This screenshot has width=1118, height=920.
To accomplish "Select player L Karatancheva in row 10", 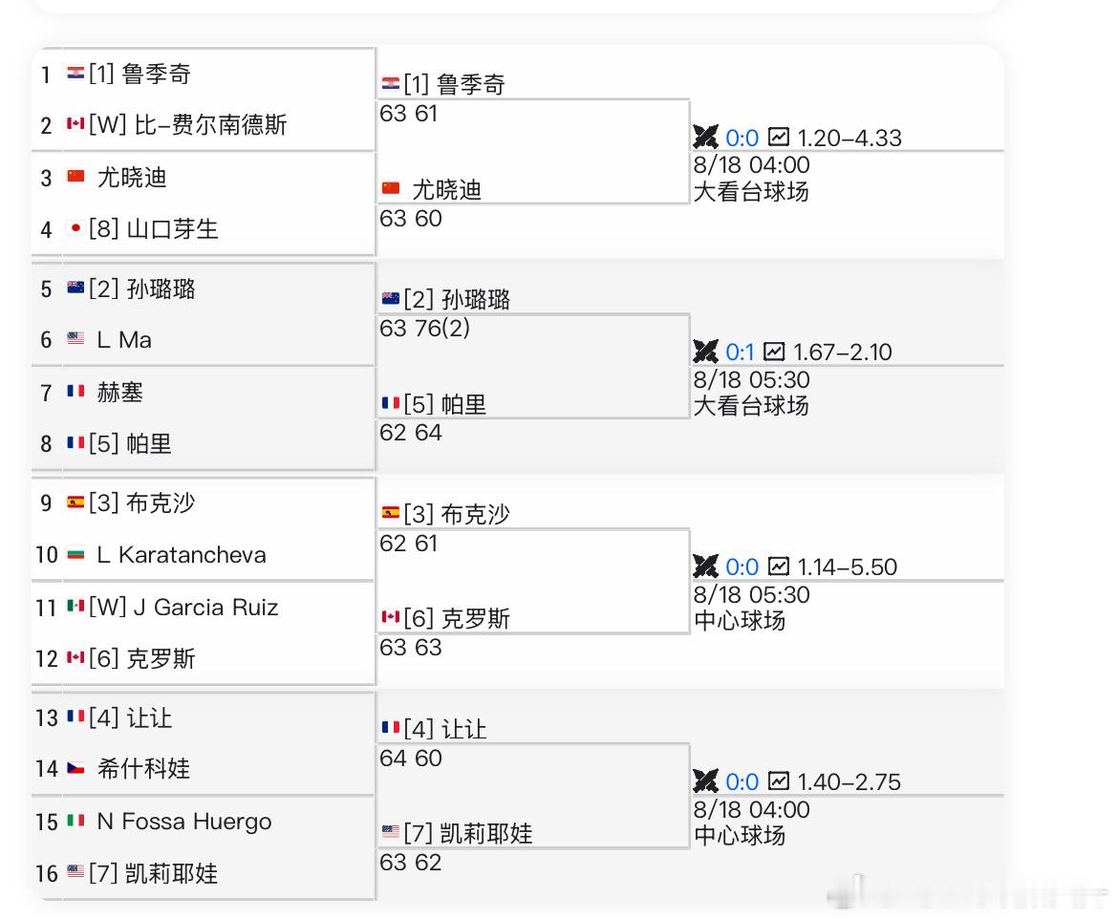I will point(182,554).
